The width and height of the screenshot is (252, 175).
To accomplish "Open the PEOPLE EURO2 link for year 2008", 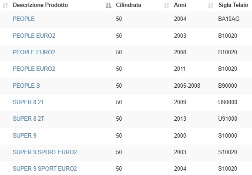I will 34,52.
